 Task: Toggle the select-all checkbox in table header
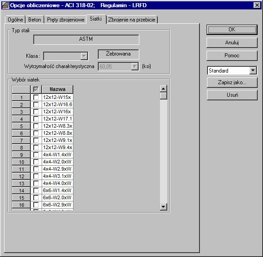pos(36,89)
